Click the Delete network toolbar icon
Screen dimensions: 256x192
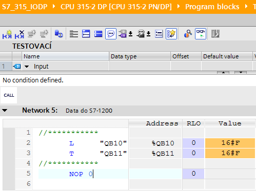coord(19,34)
